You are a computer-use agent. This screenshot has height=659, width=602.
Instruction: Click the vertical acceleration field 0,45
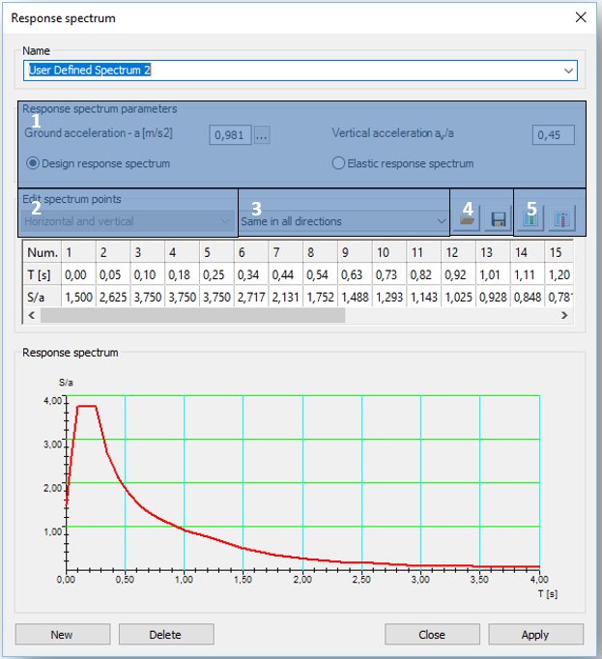[x=554, y=135]
